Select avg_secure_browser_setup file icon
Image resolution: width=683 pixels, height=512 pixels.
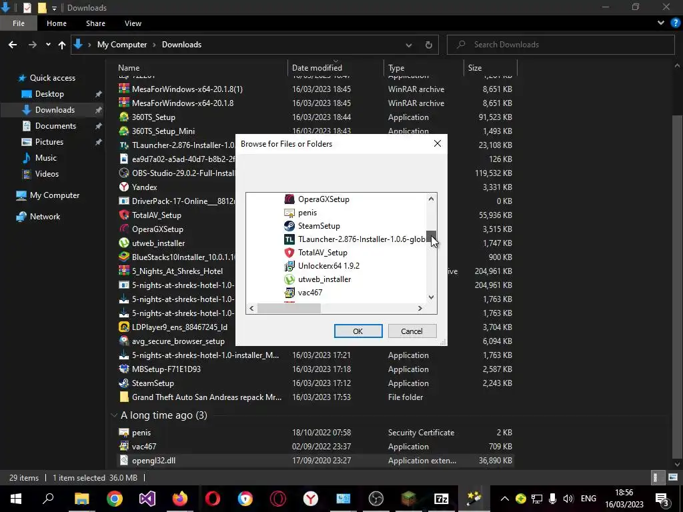coord(124,341)
